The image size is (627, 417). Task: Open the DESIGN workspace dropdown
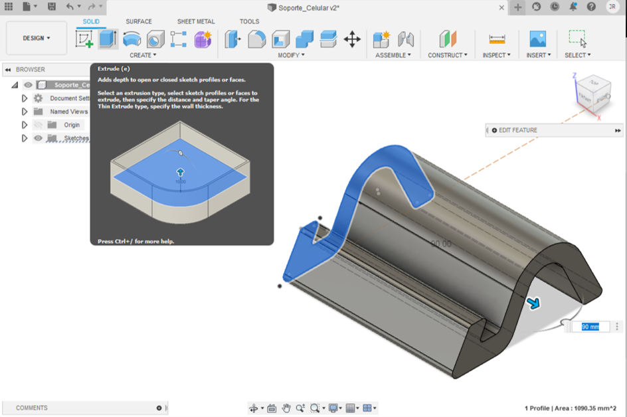pos(37,38)
